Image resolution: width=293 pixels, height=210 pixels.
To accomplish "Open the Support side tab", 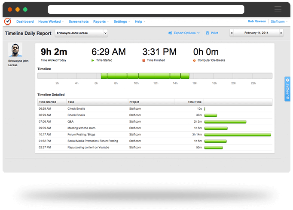I will 287,89.
